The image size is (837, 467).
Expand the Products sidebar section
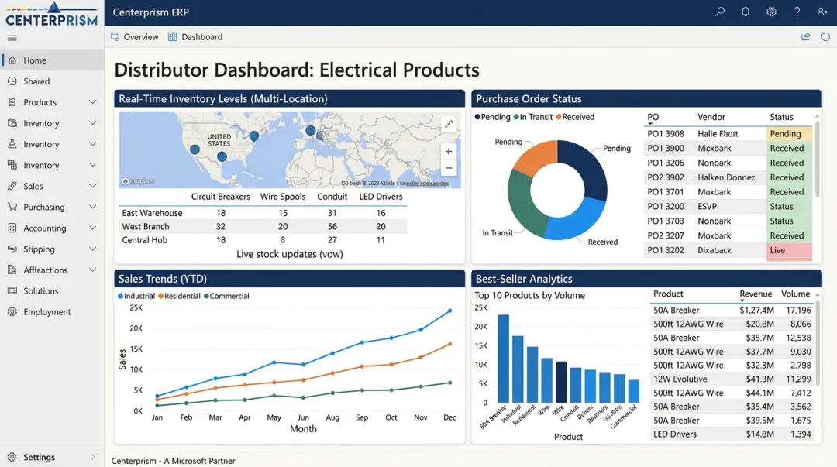point(92,102)
